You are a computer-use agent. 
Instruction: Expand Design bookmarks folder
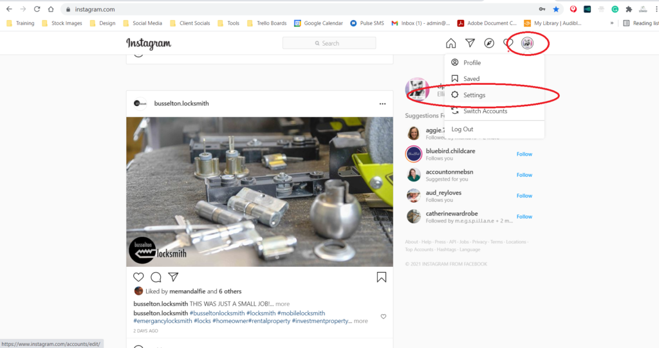[x=102, y=23]
